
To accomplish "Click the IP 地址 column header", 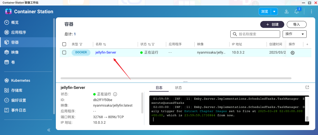I will (x=237, y=44).
